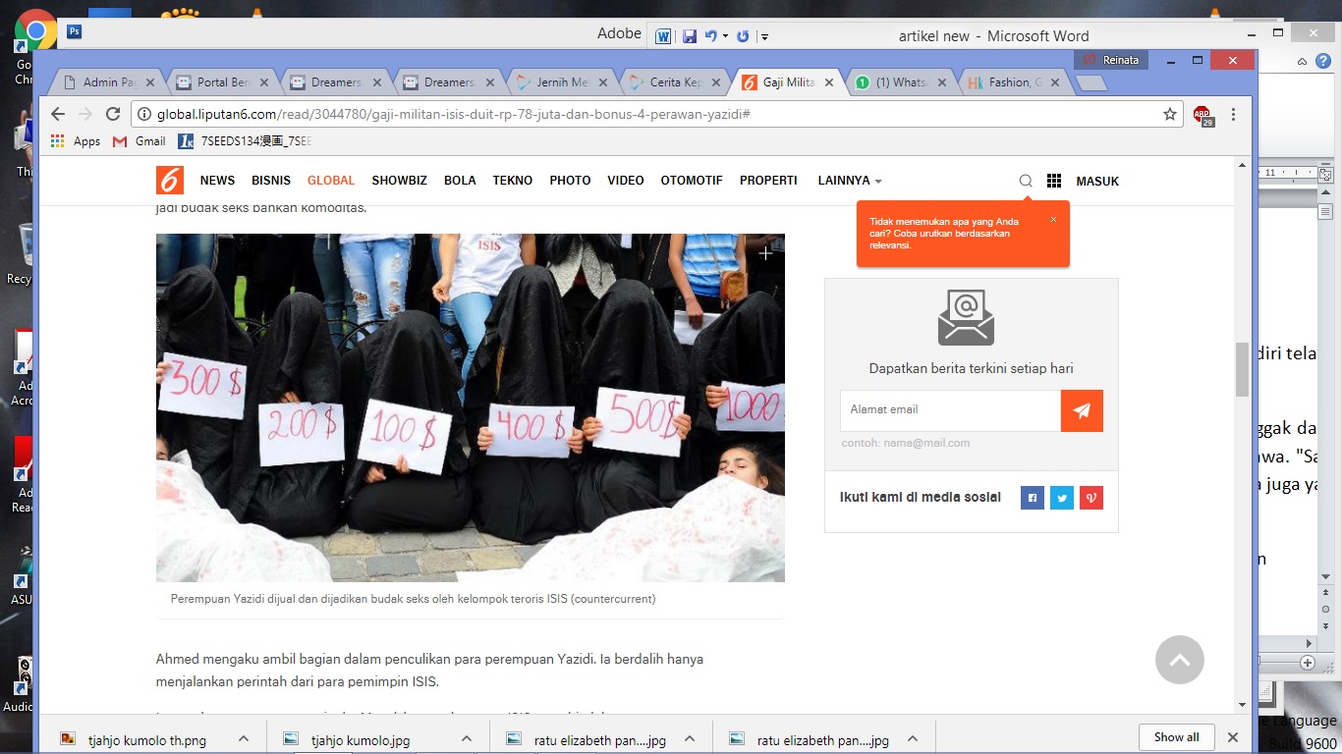Click Word's zoom in plus button

[1308, 664]
